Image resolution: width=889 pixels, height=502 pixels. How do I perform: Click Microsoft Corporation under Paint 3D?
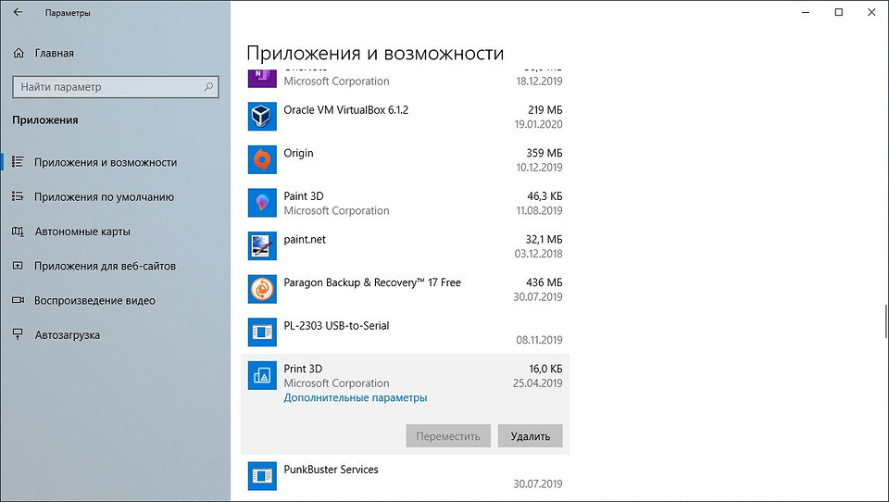tap(336, 210)
